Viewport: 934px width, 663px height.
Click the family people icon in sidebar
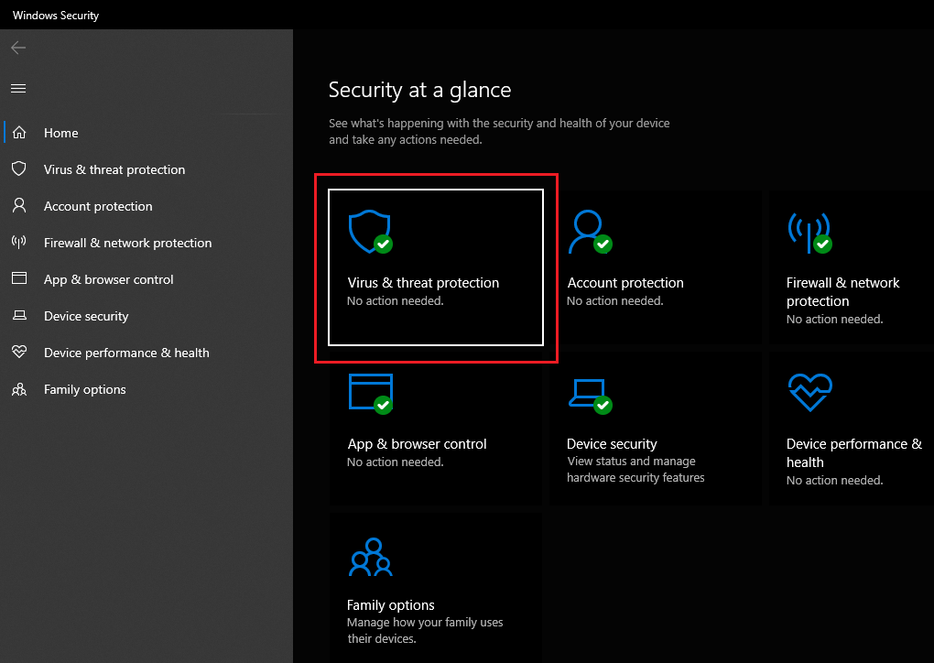(x=19, y=389)
